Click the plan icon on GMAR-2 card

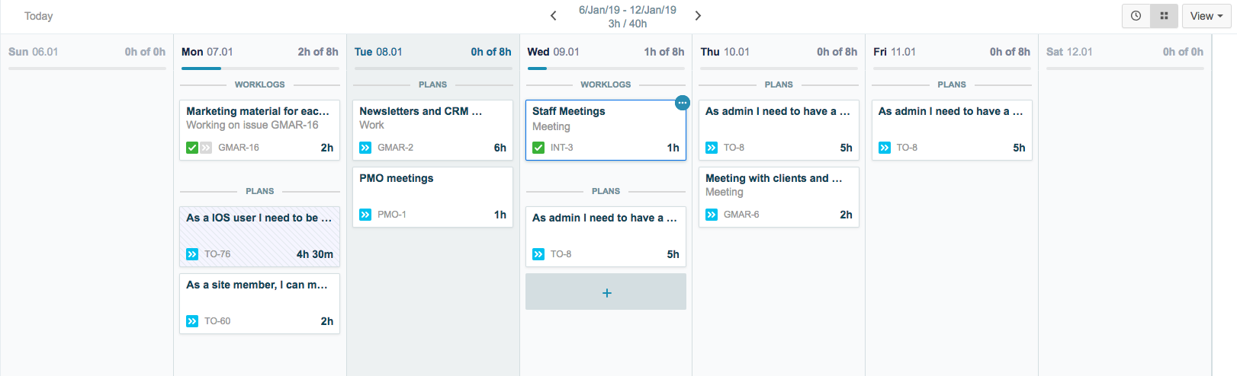coord(365,148)
